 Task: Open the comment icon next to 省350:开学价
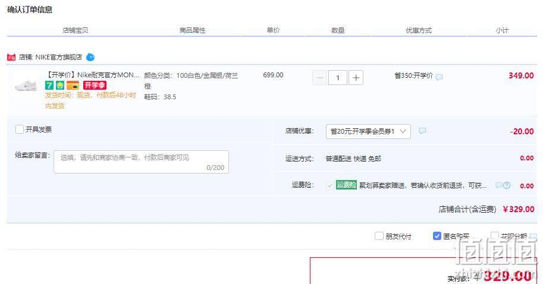[439, 77]
